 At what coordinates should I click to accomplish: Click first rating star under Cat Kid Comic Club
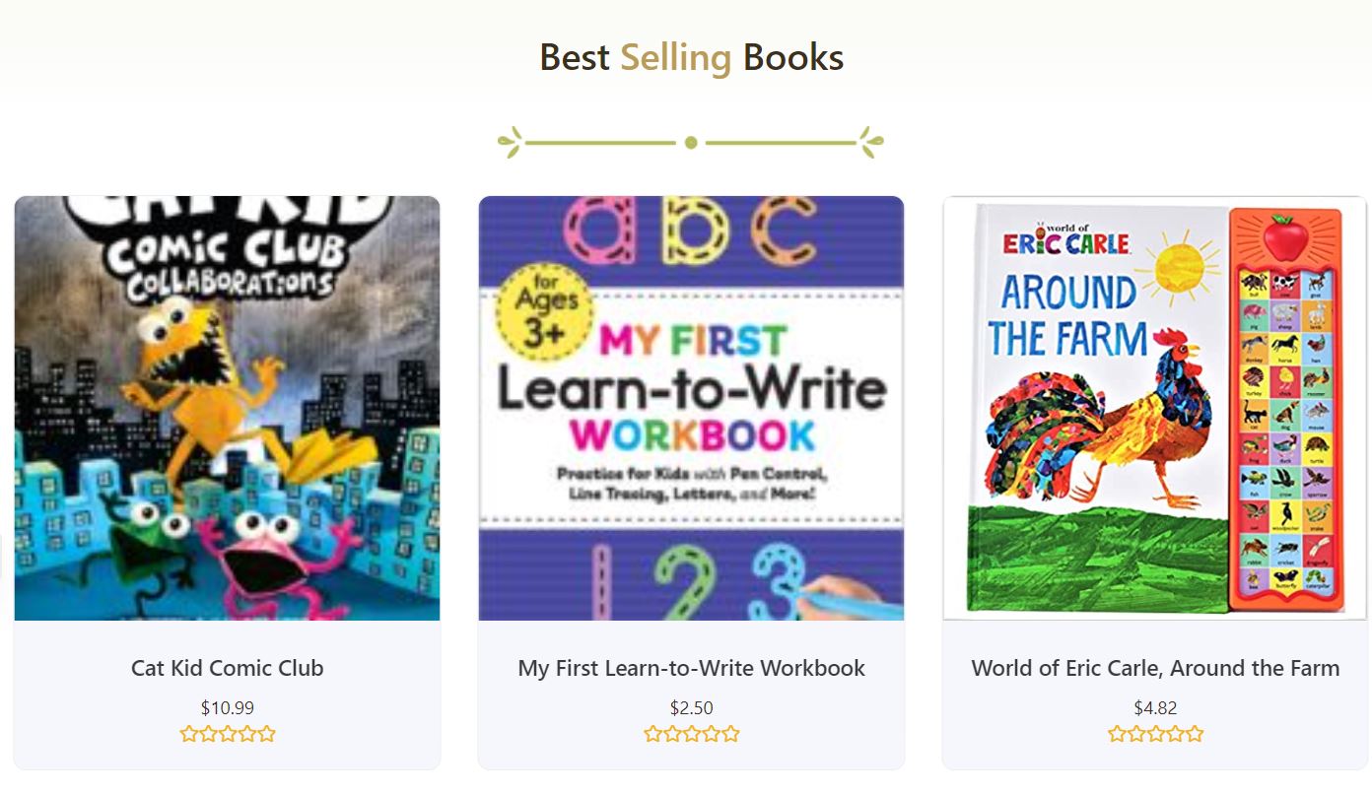pos(189,734)
